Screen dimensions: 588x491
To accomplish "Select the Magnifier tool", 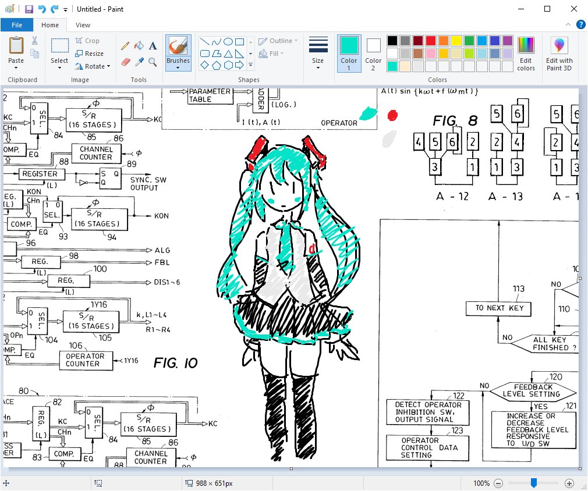I will (x=153, y=62).
